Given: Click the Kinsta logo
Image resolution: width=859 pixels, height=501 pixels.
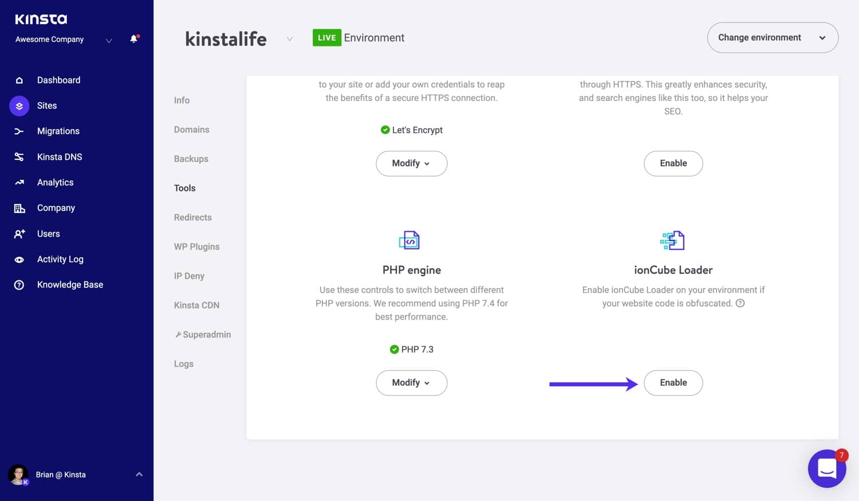Looking at the screenshot, I should [x=41, y=18].
